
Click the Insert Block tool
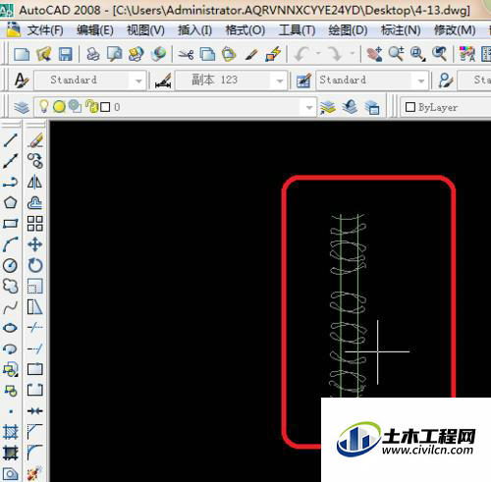pos(10,370)
